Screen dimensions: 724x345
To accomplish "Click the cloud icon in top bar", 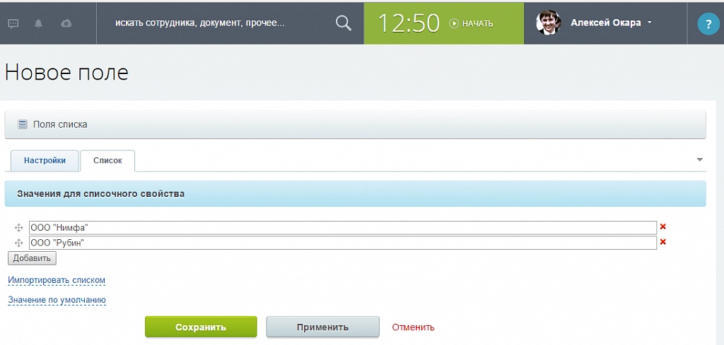I will tap(66, 23).
